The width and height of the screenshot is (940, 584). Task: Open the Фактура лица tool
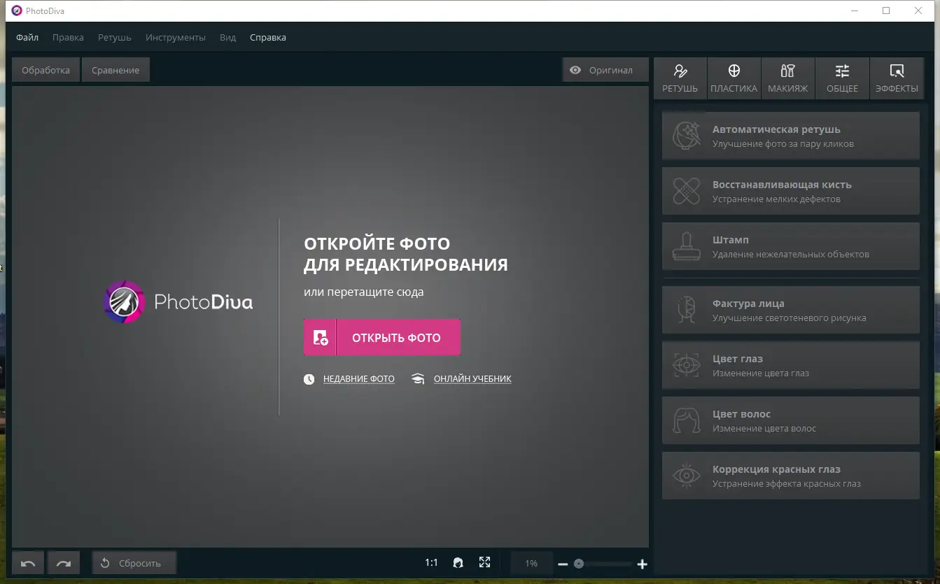coord(791,310)
